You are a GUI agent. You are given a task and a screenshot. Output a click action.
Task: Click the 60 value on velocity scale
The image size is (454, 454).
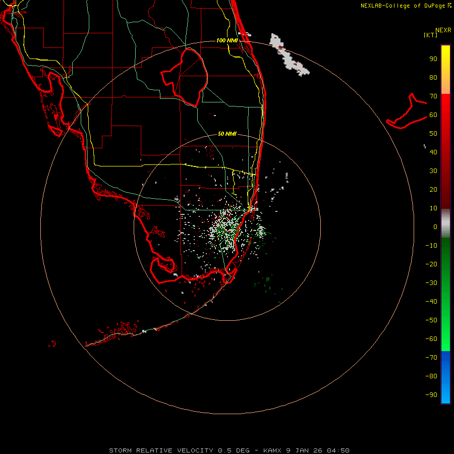coord(433,115)
